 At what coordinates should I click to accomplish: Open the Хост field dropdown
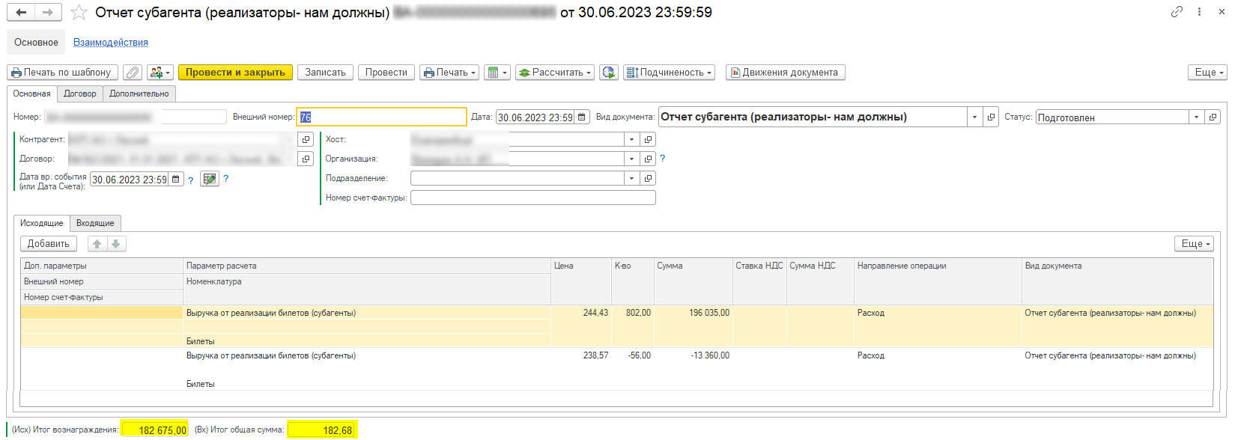click(631, 139)
